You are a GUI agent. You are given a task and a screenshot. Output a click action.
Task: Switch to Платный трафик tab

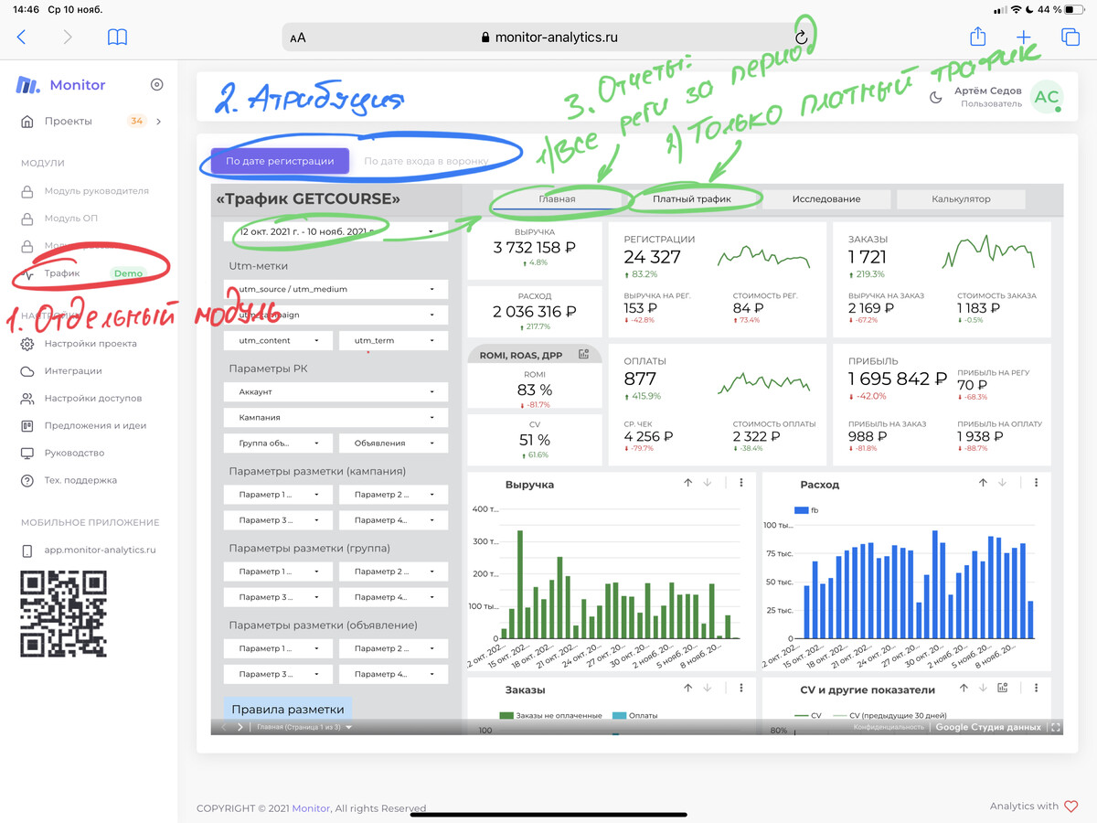click(x=692, y=198)
